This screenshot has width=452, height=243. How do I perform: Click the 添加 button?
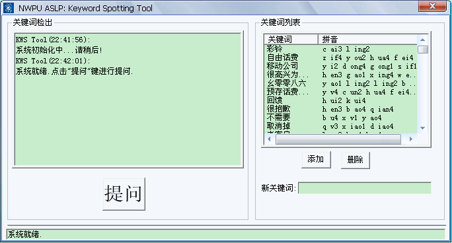pyautogui.click(x=316, y=160)
